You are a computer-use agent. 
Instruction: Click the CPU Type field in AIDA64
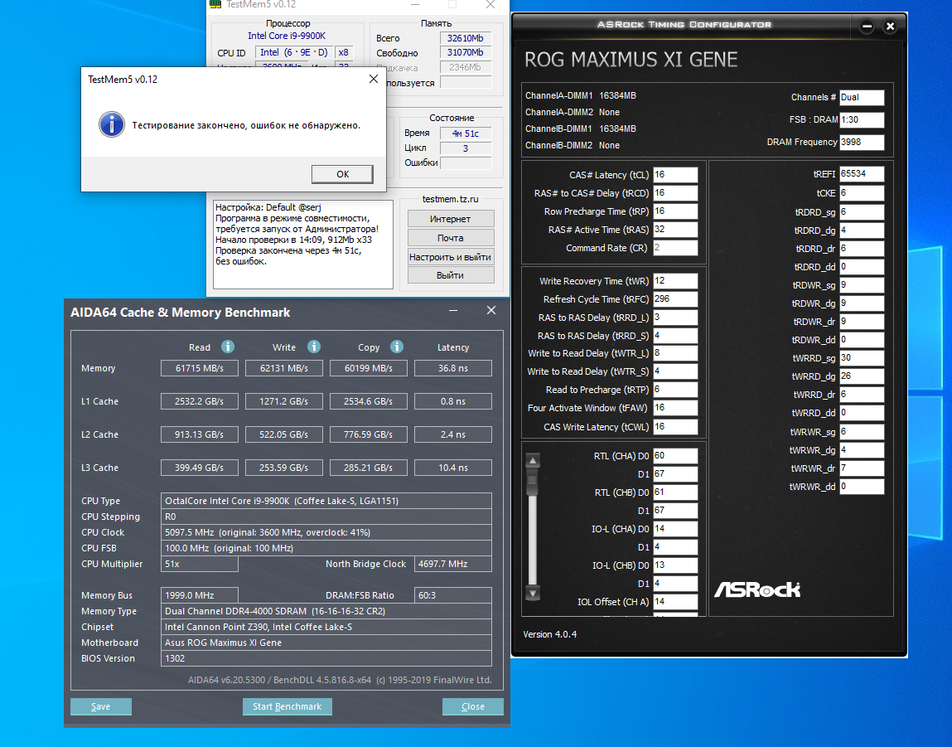click(326, 501)
